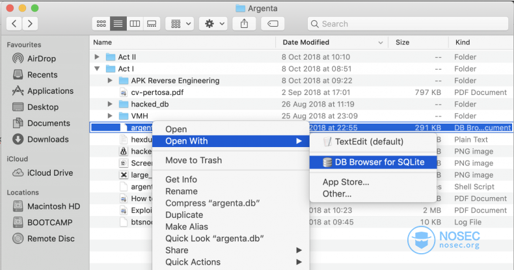Go back with the left arrow button
The height and width of the screenshot is (270, 514).
[x=14, y=23]
